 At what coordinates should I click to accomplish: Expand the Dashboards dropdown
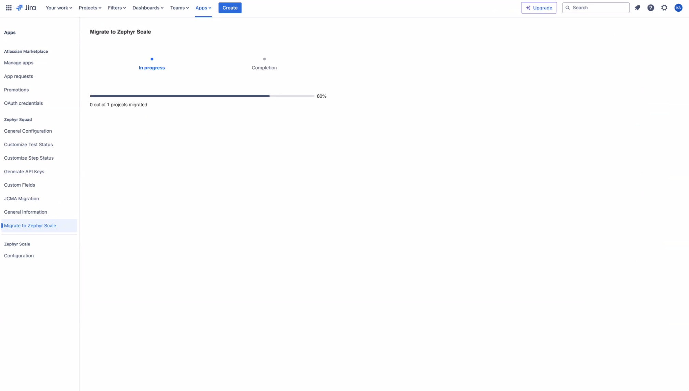point(148,8)
